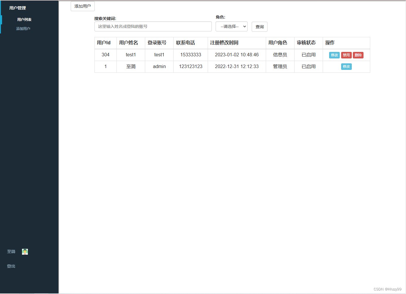Click phone number 15333333

pyautogui.click(x=191, y=55)
